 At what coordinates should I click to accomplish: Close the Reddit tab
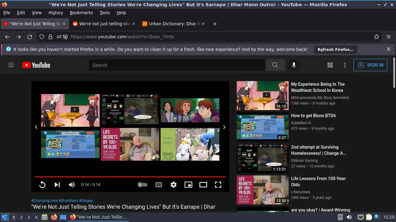(x=133, y=24)
